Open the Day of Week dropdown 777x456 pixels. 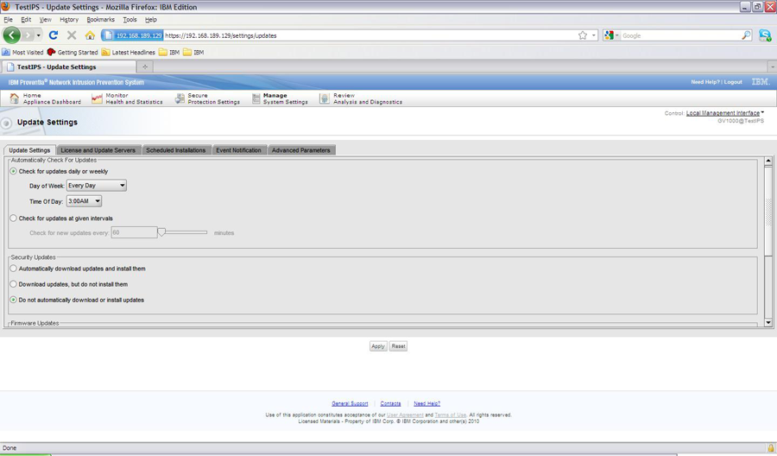coord(97,186)
